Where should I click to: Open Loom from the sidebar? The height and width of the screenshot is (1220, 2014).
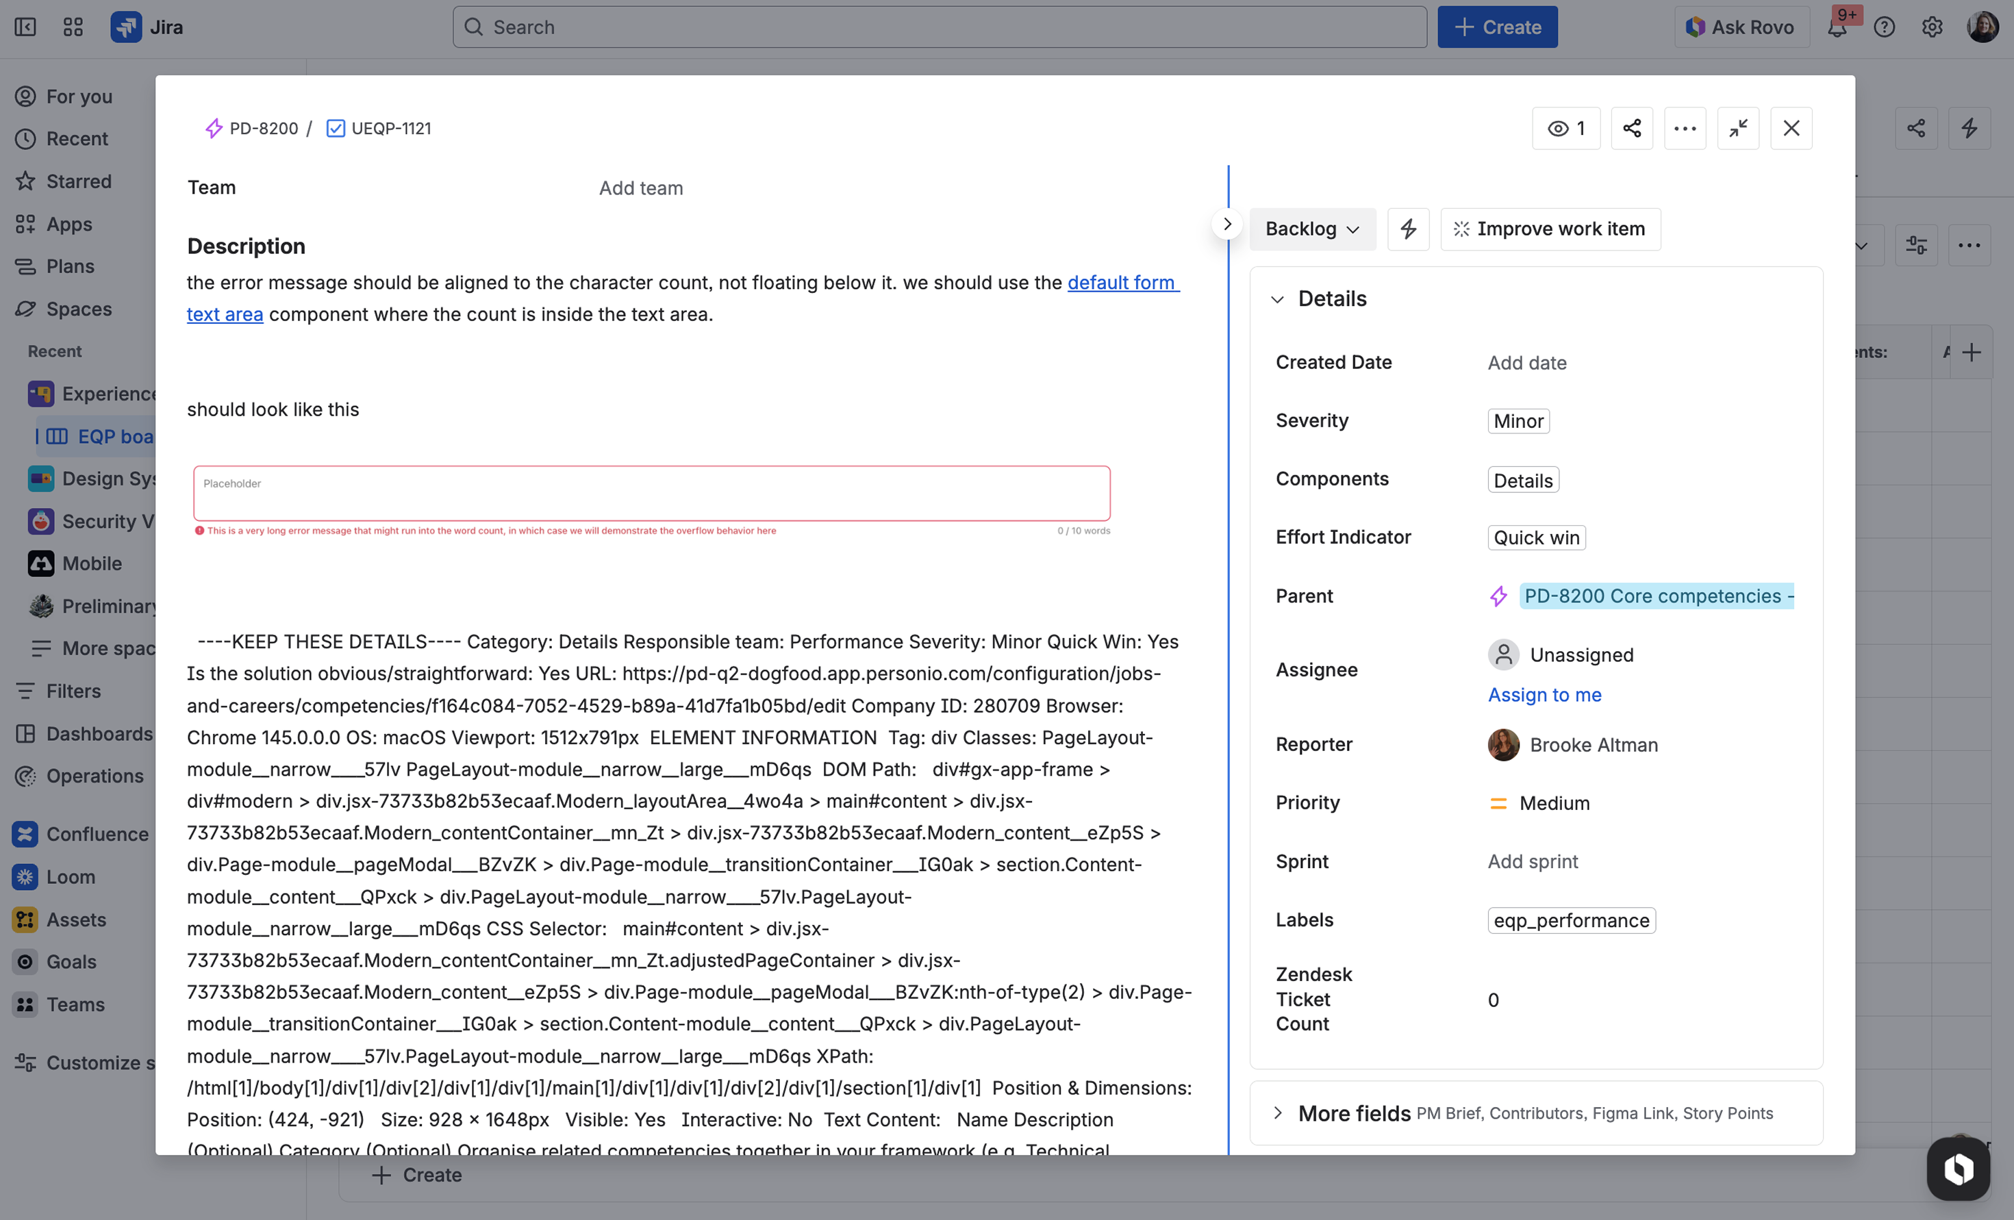tap(73, 876)
